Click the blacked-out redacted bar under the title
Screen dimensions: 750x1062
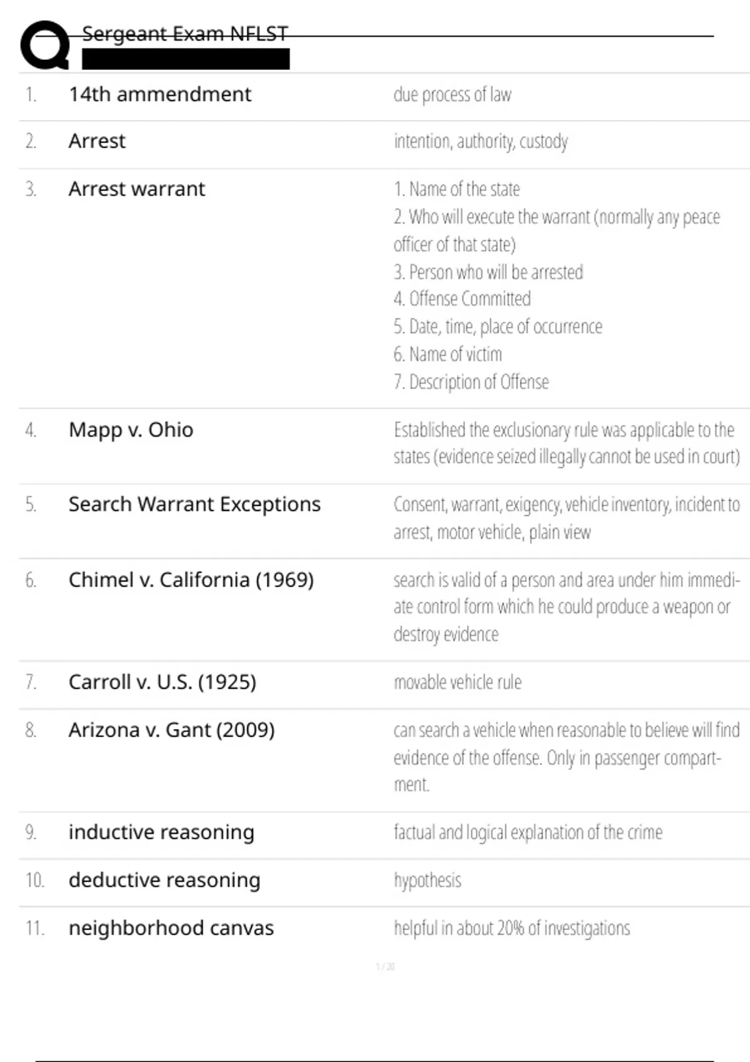pyautogui.click(x=186, y=59)
